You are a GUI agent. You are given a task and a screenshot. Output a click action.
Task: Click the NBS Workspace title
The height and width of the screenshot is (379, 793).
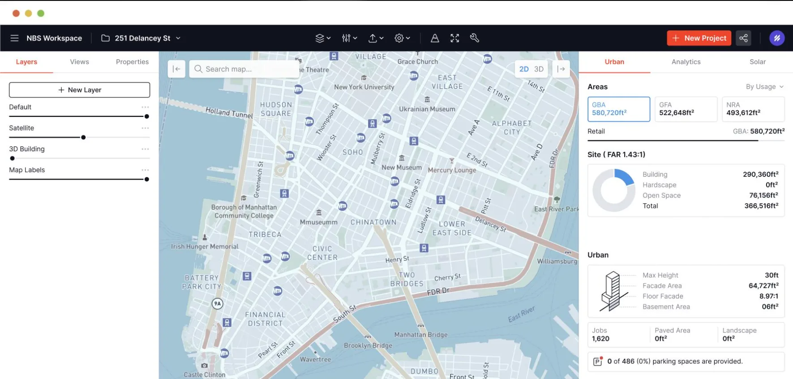click(x=54, y=38)
